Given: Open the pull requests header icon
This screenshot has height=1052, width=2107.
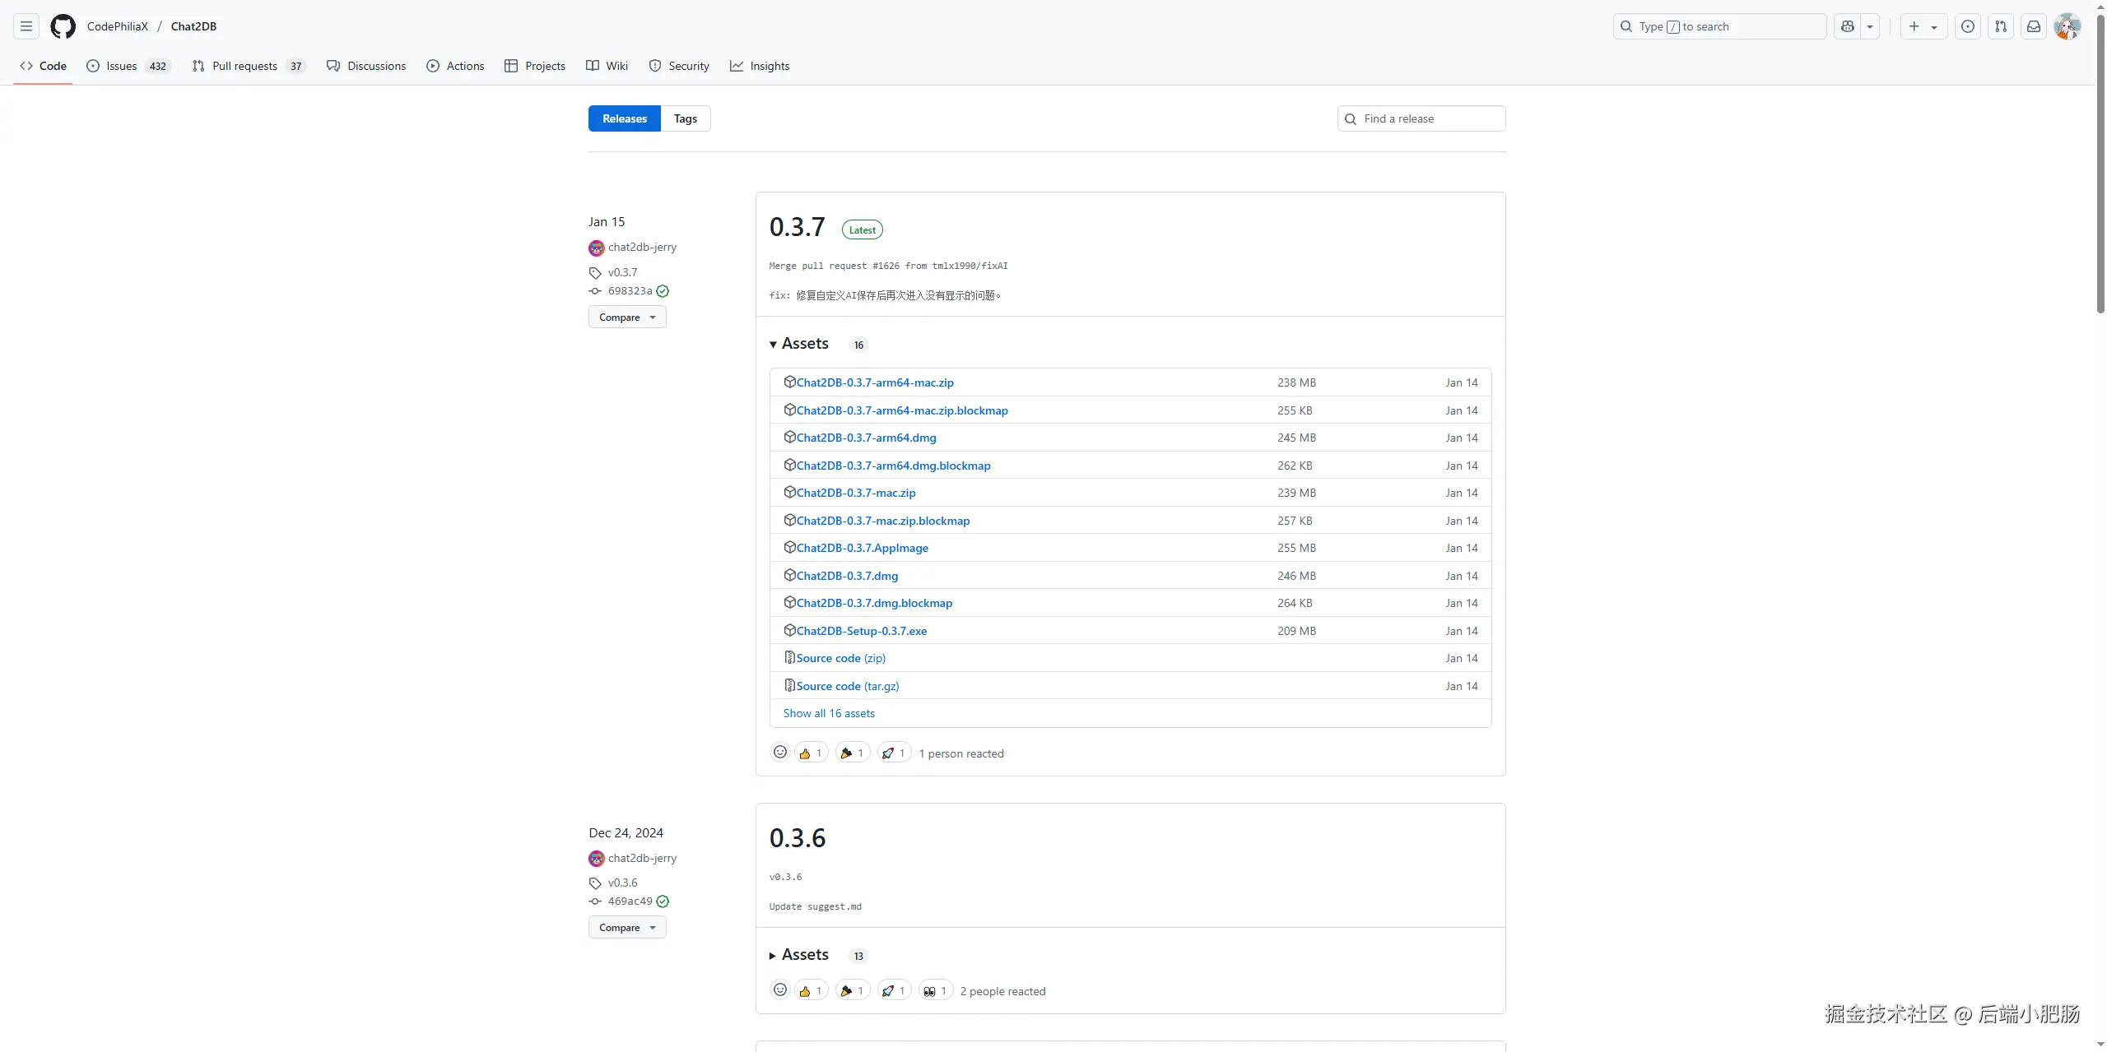Looking at the screenshot, I should click(x=2001, y=26).
